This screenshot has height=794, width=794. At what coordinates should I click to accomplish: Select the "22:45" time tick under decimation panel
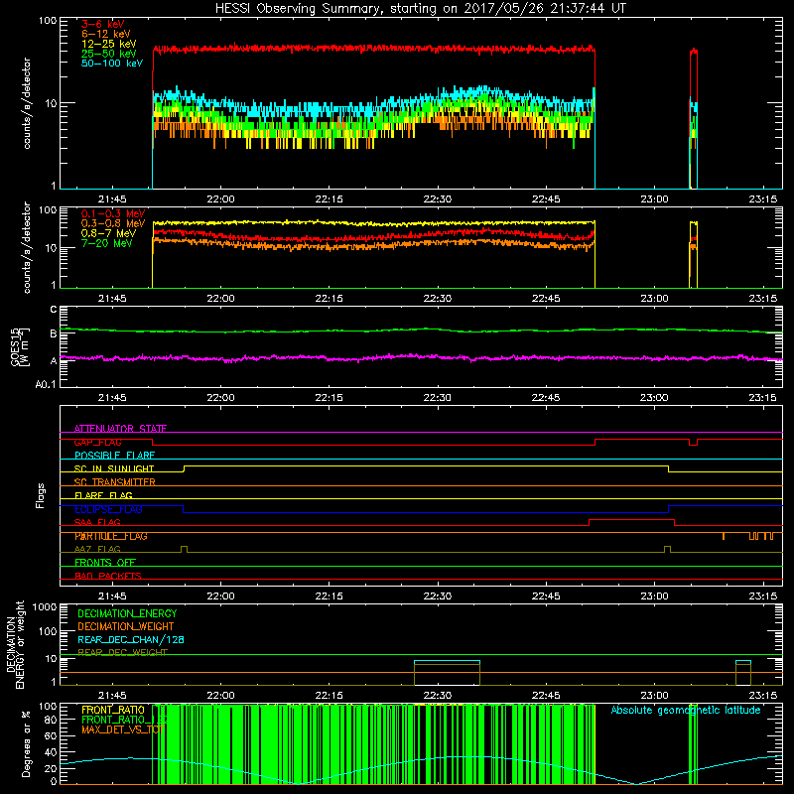[x=546, y=696]
